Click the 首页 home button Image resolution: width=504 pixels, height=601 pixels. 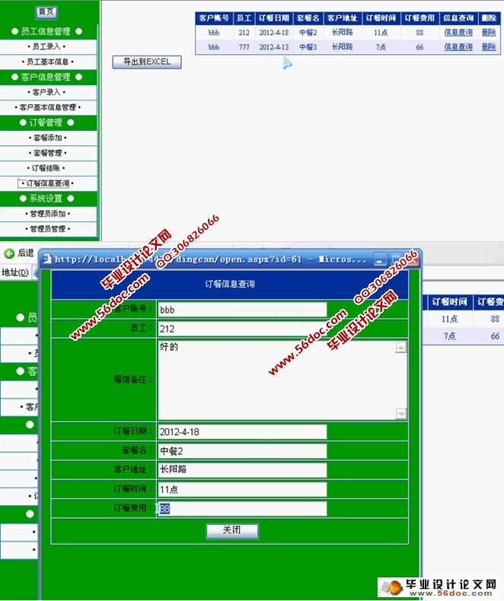(46, 12)
